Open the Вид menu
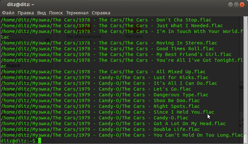The image size is (248, 144). [x=41, y=13]
